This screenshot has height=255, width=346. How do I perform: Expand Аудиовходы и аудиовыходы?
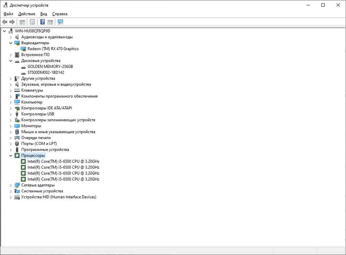pos(11,37)
